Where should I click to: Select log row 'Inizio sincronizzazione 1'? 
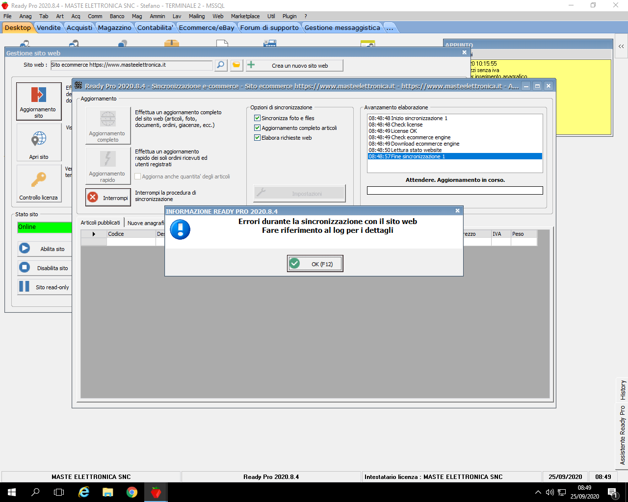pyautogui.click(x=455, y=118)
